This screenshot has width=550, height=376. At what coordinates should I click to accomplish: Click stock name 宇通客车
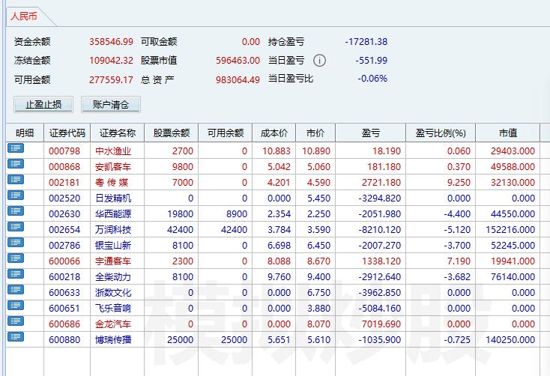tap(113, 261)
